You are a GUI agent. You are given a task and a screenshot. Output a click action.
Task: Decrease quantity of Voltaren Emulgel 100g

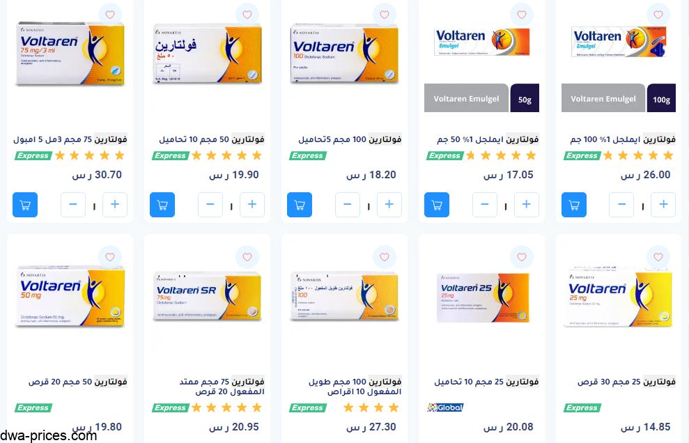point(621,205)
